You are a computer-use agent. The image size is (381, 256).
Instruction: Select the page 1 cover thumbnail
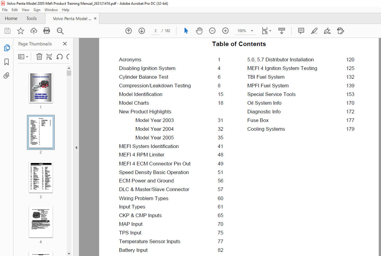(x=41, y=88)
